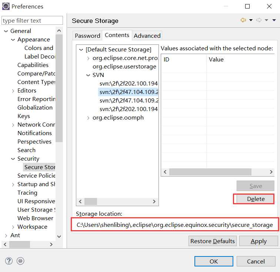The height and width of the screenshot is (272, 280).
Task: Select UI Responsiveness preference
Action: click(36, 201)
